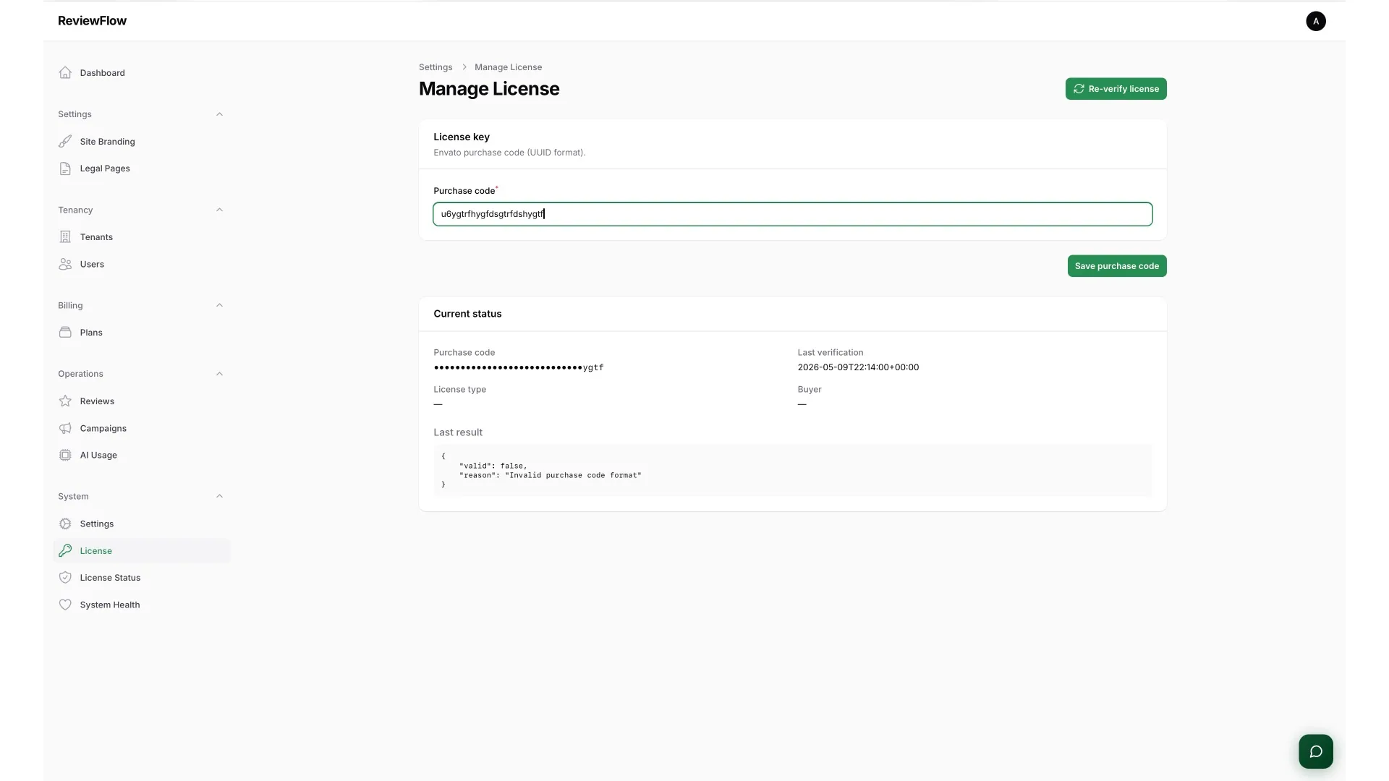Click the System Health heart icon
Viewport: 1389px width, 781px height.
tap(65, 605)
